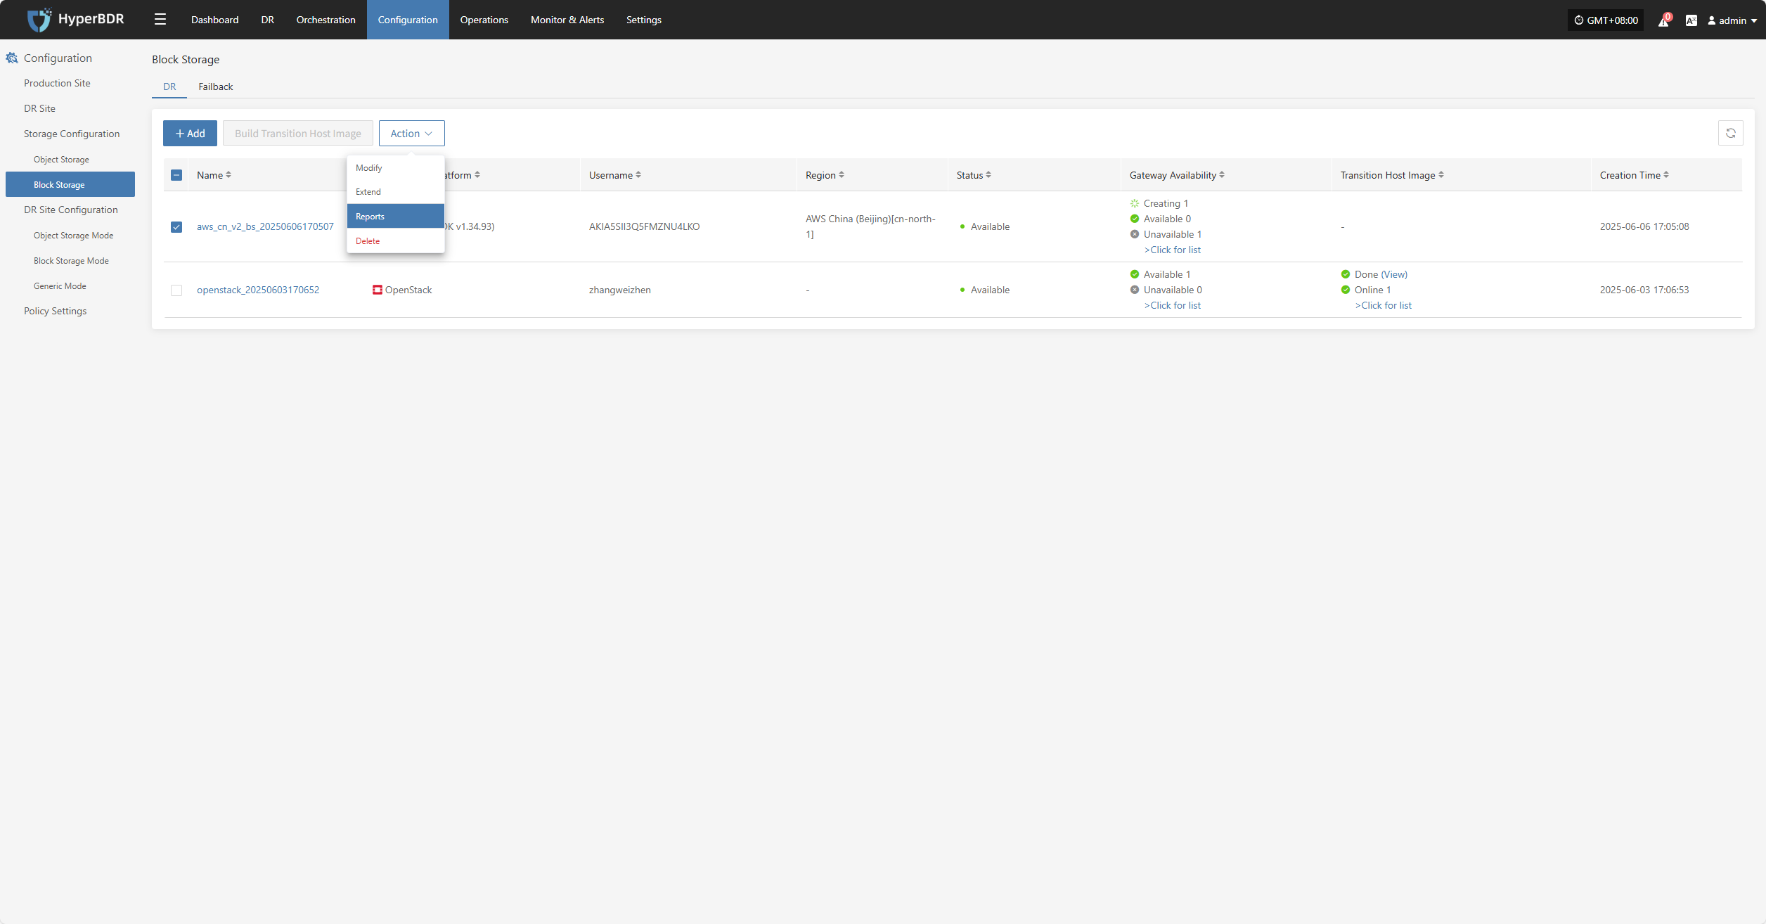Open Block Storage Mode in sidebar
The width and height of the screenshot is (1766, 924).
point(71,261)
